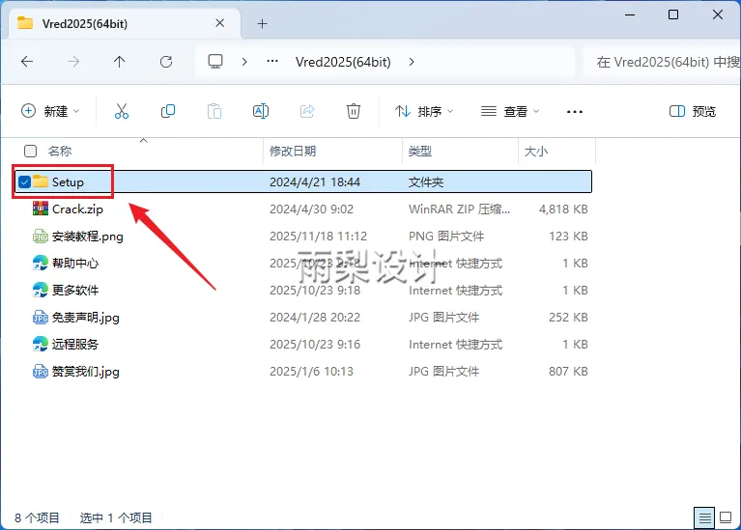The height and width of the screenshot is (530, 741).
Task: Click the 安装教程.png file icon
Action: pyautogui.click(x=41, y=236)
